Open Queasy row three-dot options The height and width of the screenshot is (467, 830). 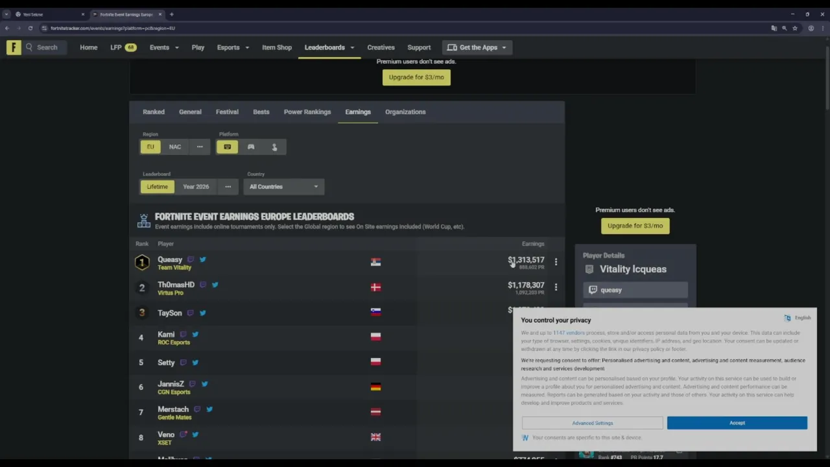click(556, 262)
